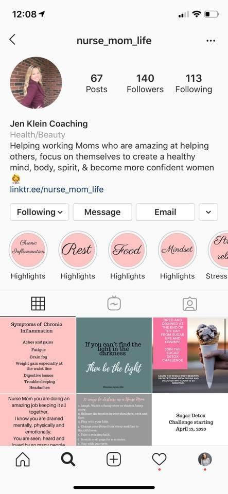Open the Chronic Inflammation highlight
Screen dimensions: 228x494
pos(28,250)
